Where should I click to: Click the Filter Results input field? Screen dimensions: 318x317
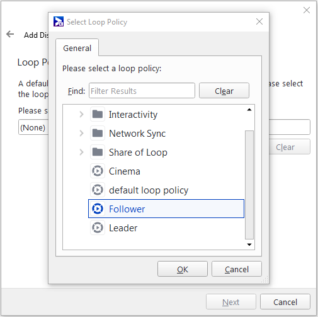click(142, 91)
